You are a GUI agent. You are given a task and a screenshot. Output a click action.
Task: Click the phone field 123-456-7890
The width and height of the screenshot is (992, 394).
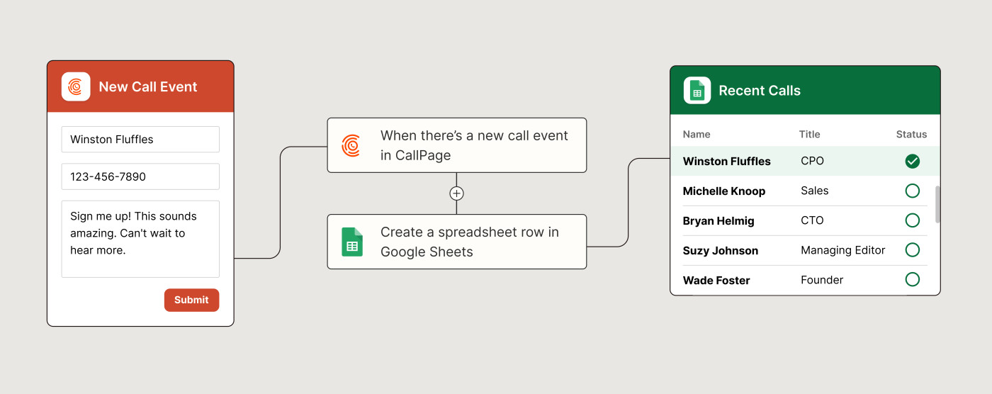click(140, 176)
